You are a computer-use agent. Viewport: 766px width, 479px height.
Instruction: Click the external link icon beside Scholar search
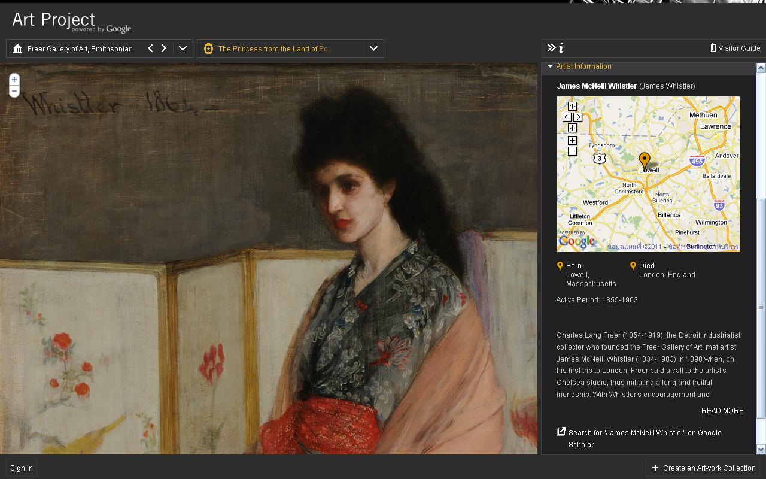click(x=561, y=432)
